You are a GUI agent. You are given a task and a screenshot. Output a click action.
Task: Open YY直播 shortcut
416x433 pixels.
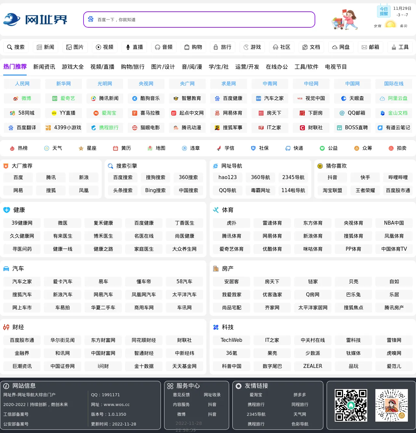coord(63,113)
